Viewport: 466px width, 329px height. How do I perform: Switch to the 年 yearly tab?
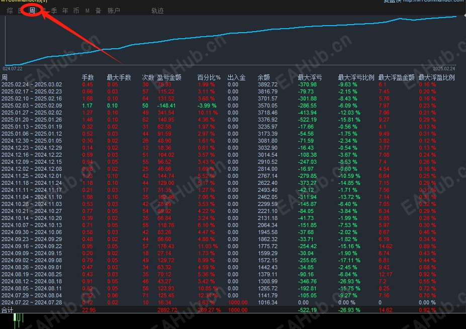(x=65, y=11)
